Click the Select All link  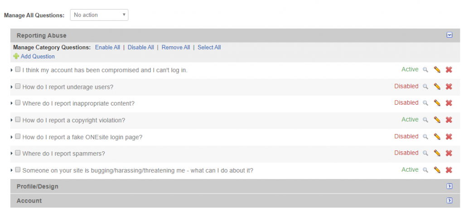(x=209, y=47)
